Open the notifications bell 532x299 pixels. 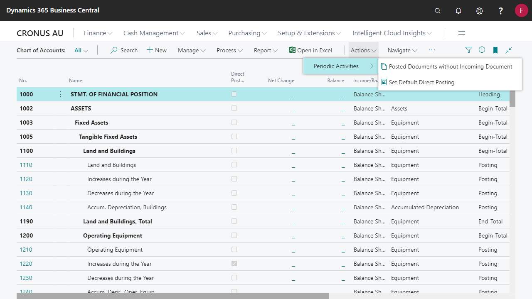pyautogui.click(x=458, y=11)
